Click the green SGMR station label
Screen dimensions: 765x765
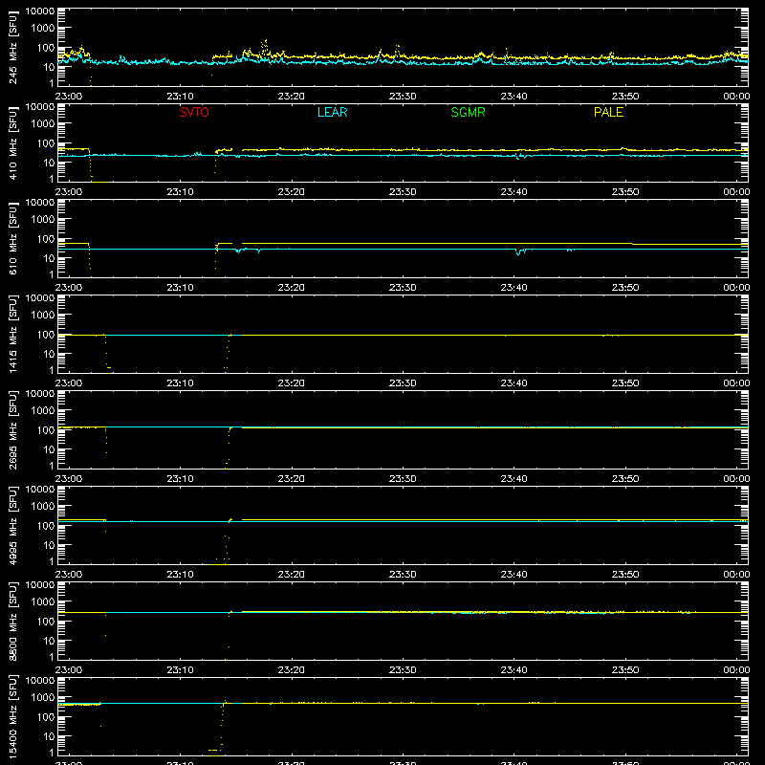468,112
